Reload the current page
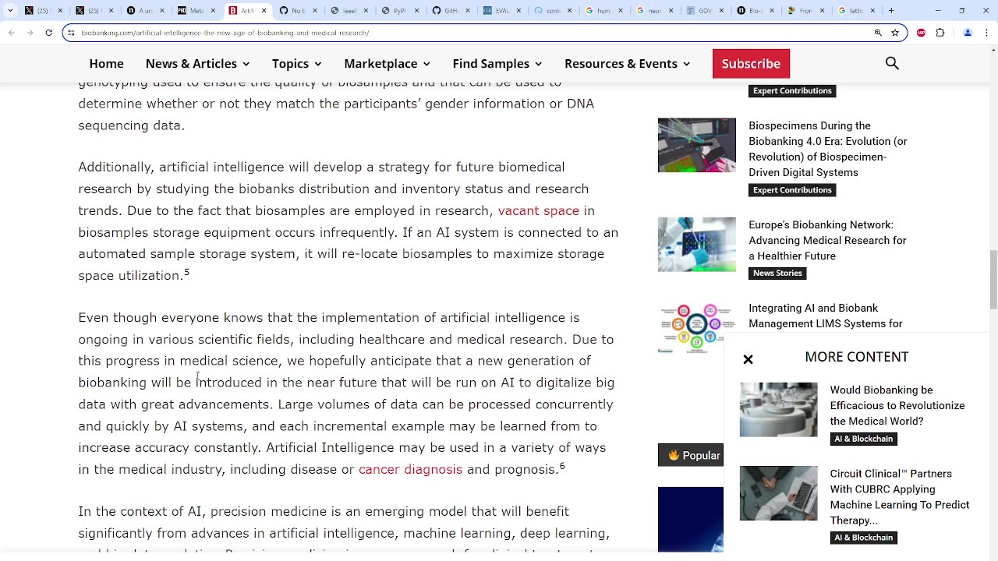The width and height of the screenshot is (998, 561). pyautogui.click(x=49, y=33)
